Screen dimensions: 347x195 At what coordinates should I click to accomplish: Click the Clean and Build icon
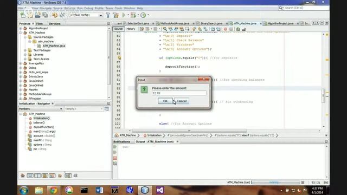tap(115, 15)
